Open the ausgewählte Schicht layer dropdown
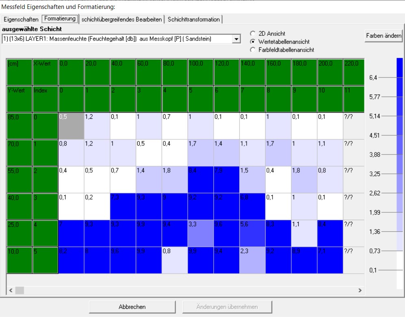The width and height of the screenshot is (405, 317). pos(236,39)
